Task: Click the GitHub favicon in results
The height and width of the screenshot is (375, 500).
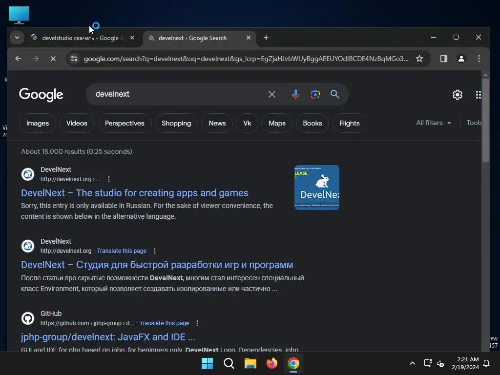Action: point(28,318)
